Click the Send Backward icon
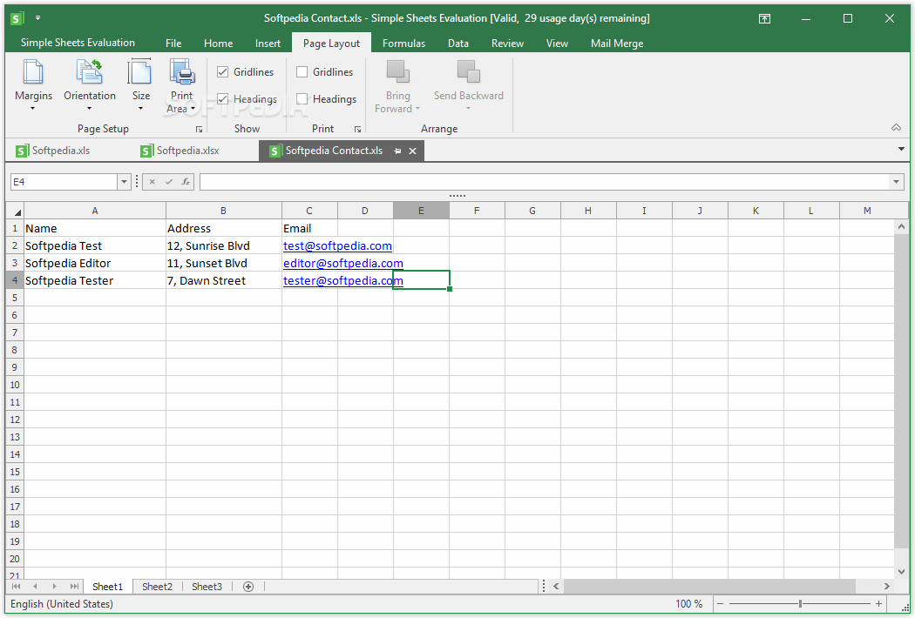915x618 pixels. pyautogui.click(x=468, y=71)
